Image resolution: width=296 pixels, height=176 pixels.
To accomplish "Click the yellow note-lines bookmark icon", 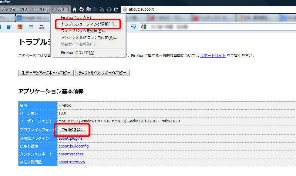I will (31, 27).
